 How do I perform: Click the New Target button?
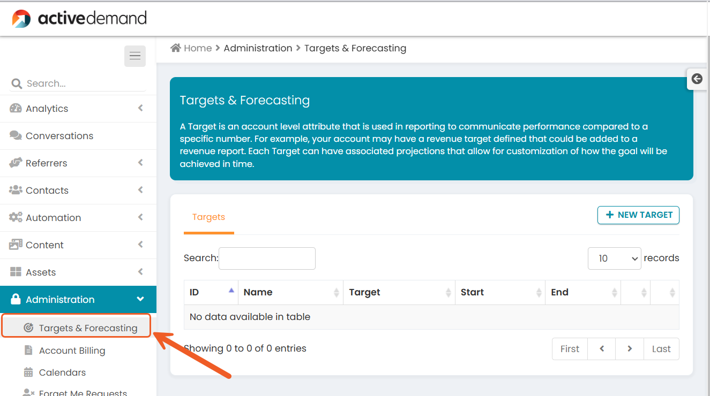pos(638,215)
